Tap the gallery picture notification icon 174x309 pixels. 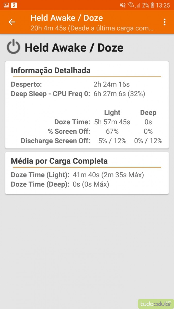coord(6,5)
